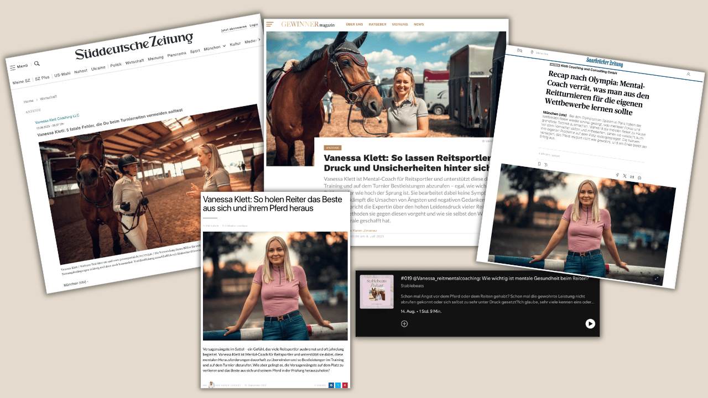Screen dimensions: 708x398
Task: Click the Süddeutsche Zeitung Menü hamburger icon
Action: (13, 67)
